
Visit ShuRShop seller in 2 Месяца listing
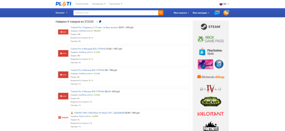82,95
